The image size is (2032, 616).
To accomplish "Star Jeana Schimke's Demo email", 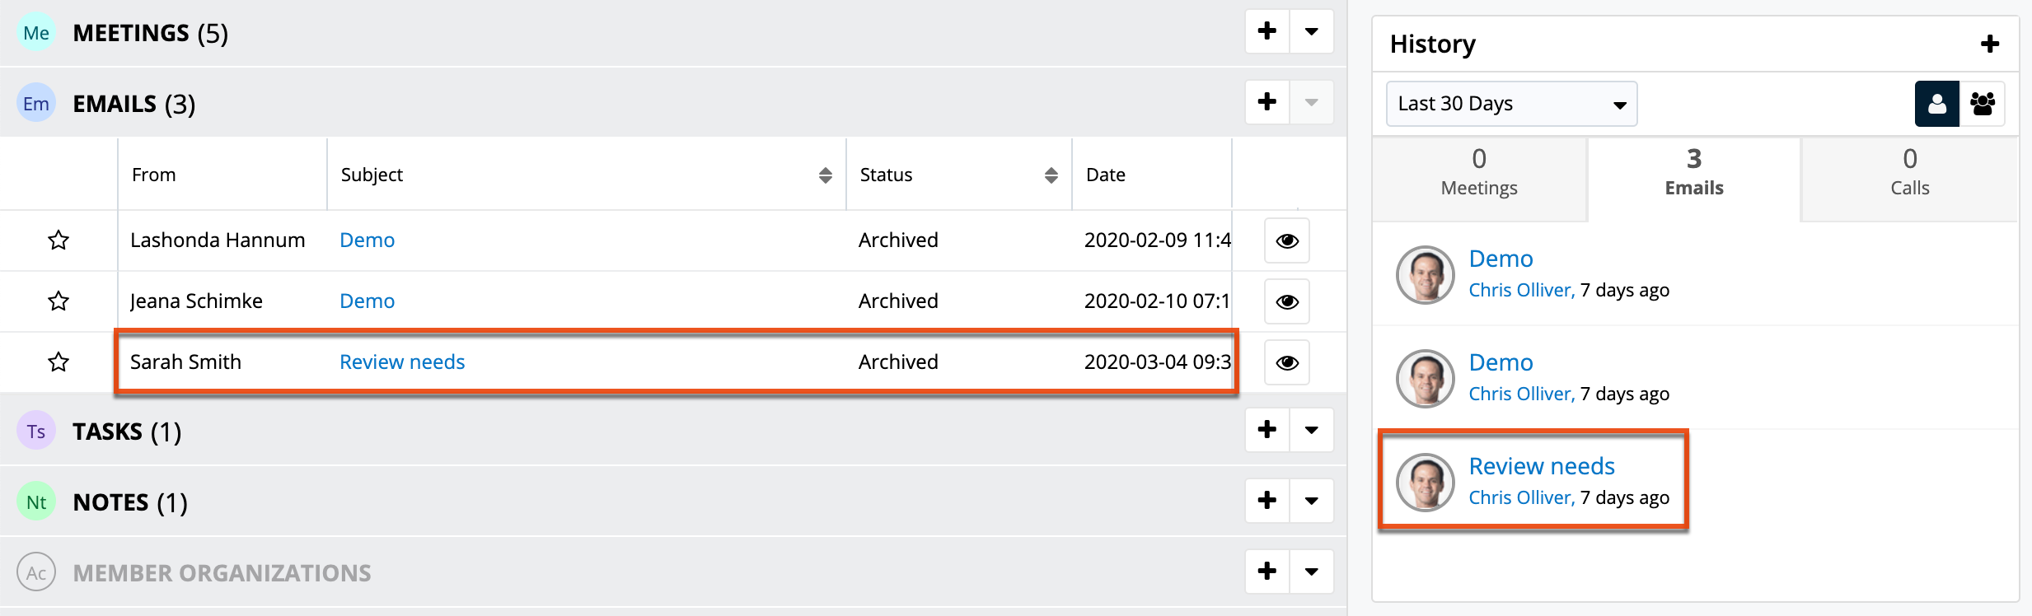I will pos(58,301).
